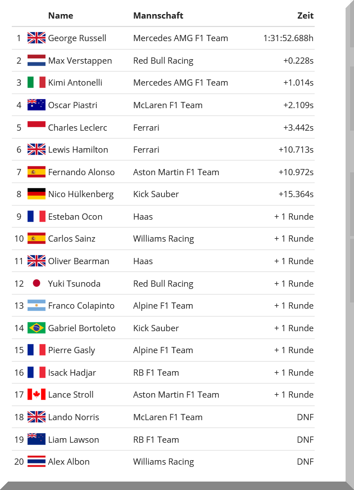The width and height of the screenshot is (354, 490).
Task: Click George Russell's winning time 1:31:52.688h
Action: coord(288,38)
